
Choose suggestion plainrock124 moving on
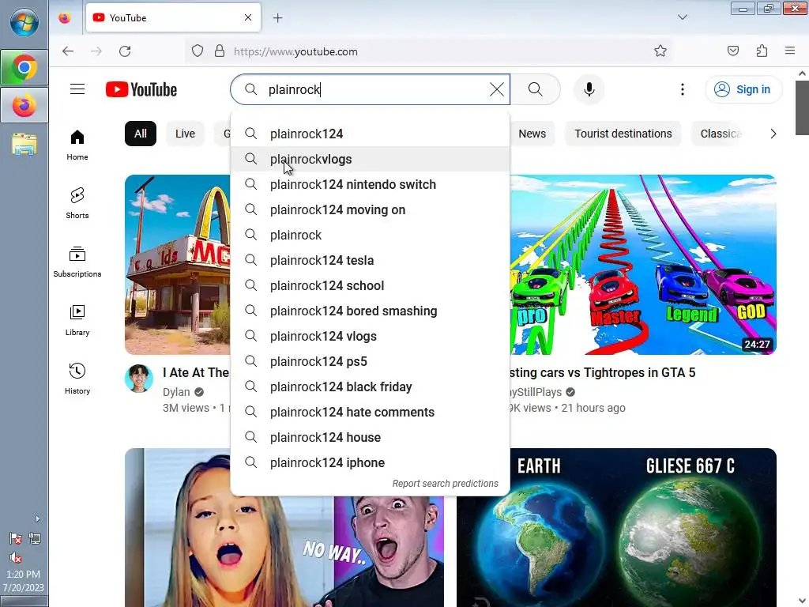(x=370, y=209)
